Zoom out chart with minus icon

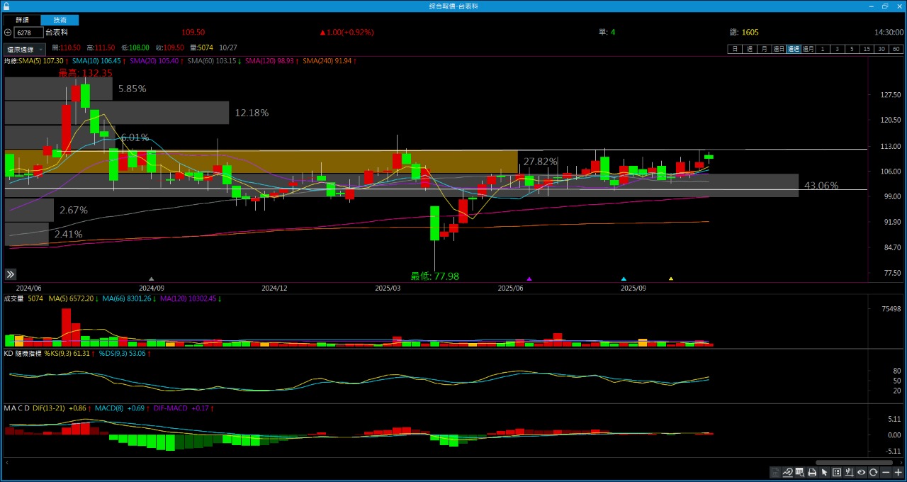[886, 472]
